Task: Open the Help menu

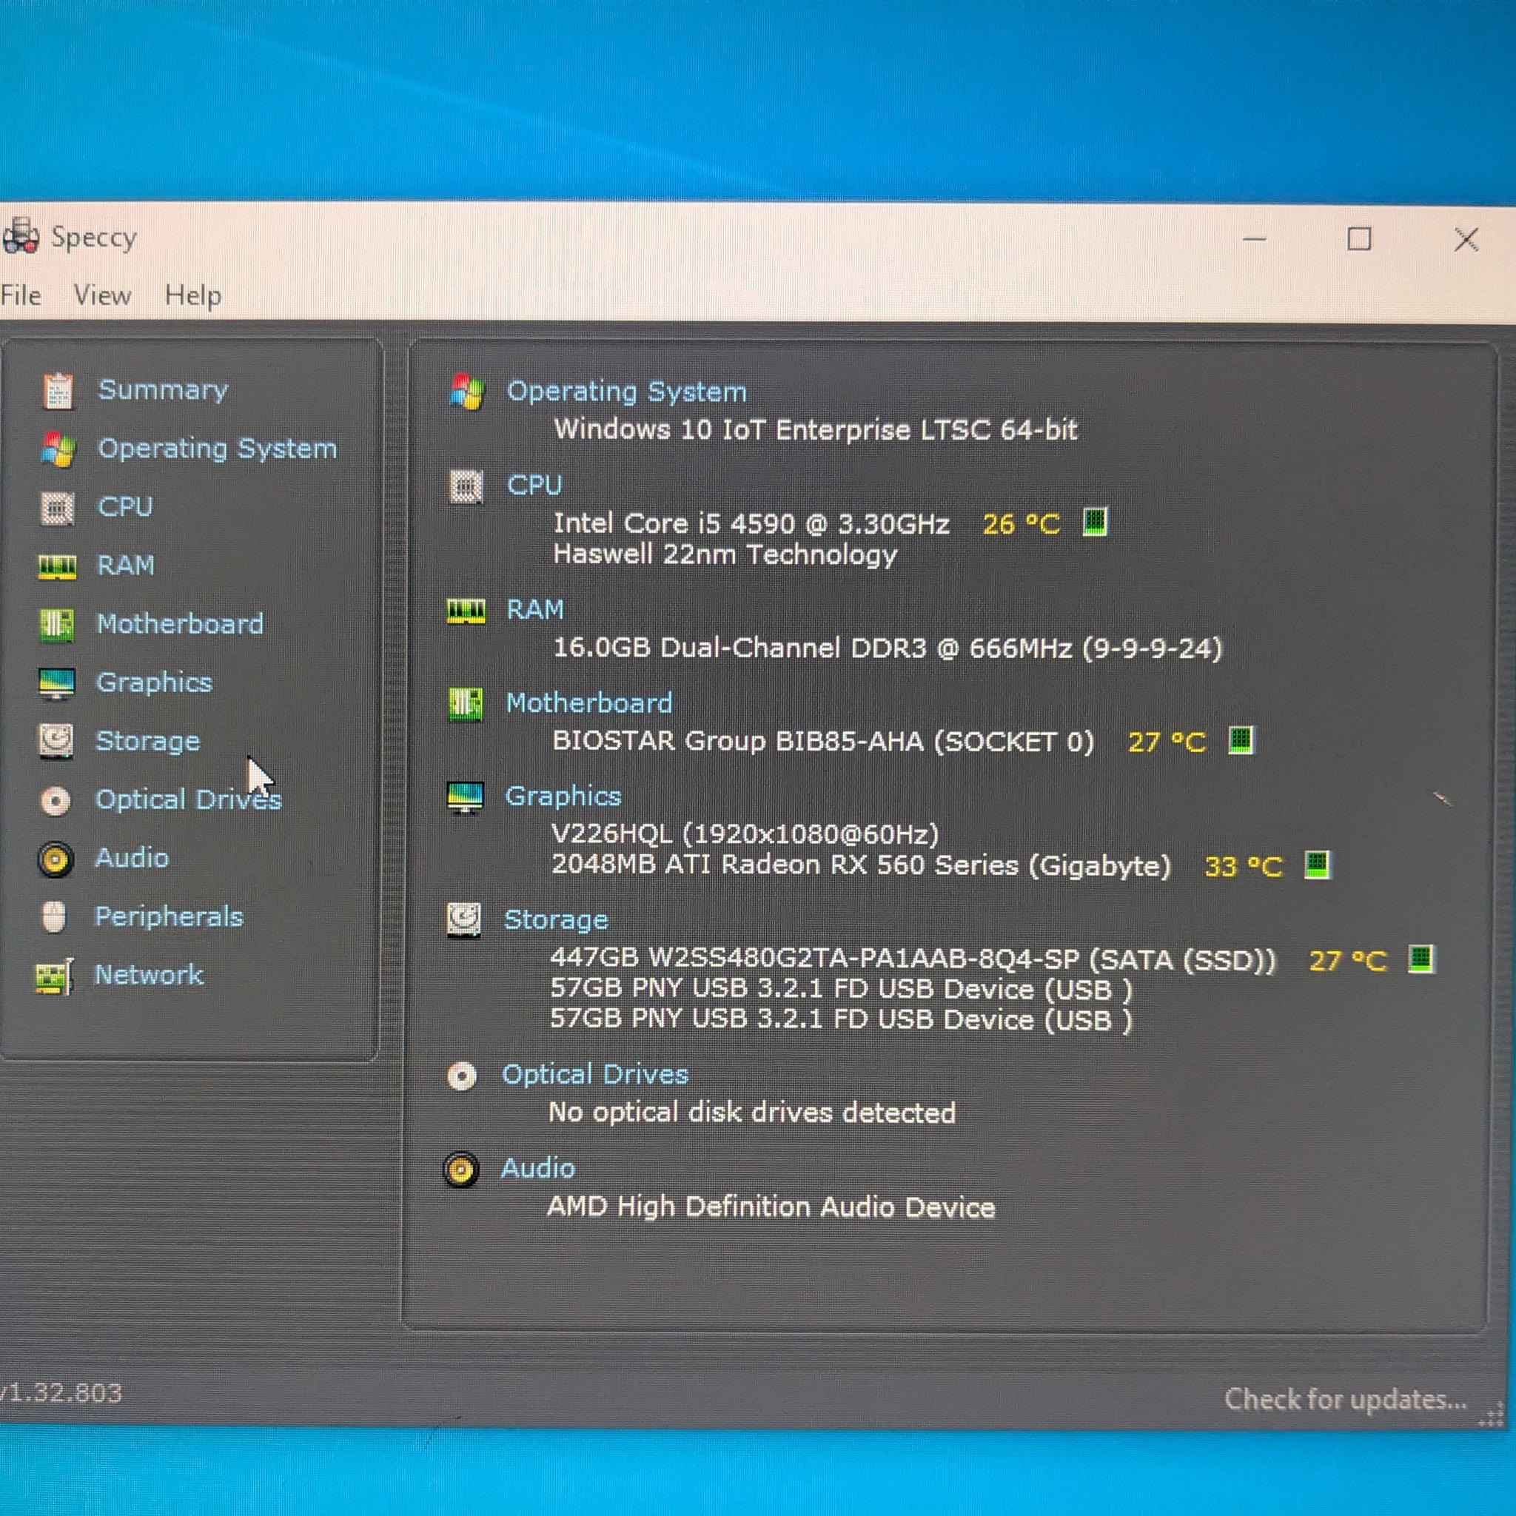Action: (193, 296)
